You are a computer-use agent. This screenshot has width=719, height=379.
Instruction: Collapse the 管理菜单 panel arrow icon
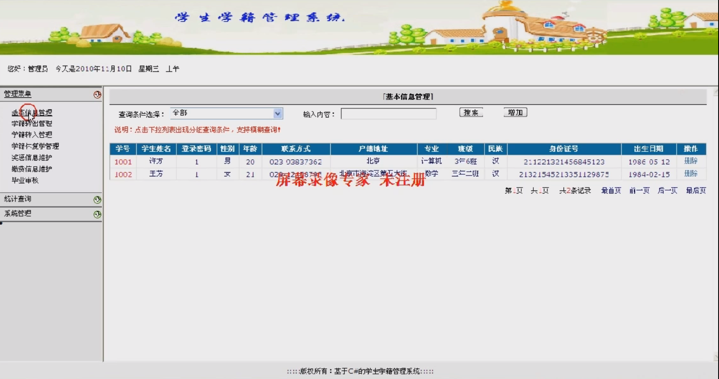click(x=97, y=95)
